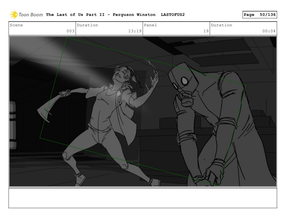The image size is (286, 221).
Task: Click the storyboard panel drawing
Action: pyautogui.click(x=143, y=112)
